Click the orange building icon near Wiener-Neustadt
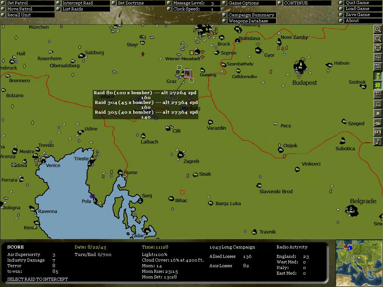 (192, 52)
